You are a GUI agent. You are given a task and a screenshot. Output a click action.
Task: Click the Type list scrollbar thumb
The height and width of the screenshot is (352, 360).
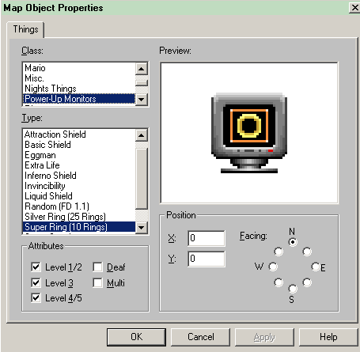click(x=142, y=179)
